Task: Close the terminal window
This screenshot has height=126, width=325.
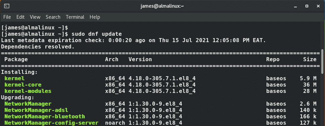Action: [x=318, y=6]
